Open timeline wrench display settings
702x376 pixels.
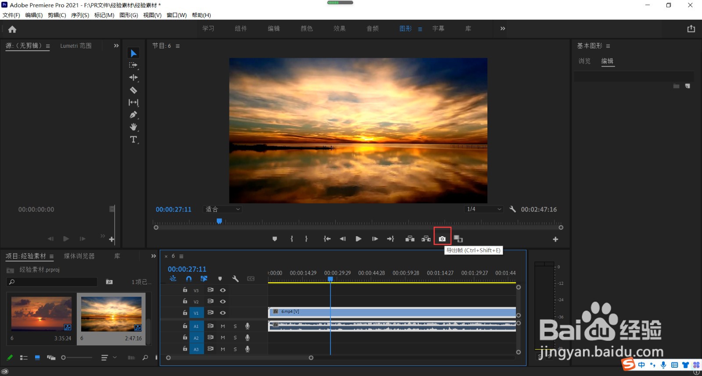tap(235, 279)
